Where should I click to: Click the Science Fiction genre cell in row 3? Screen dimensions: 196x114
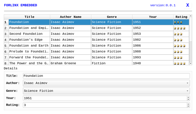(x=112, y=34)
